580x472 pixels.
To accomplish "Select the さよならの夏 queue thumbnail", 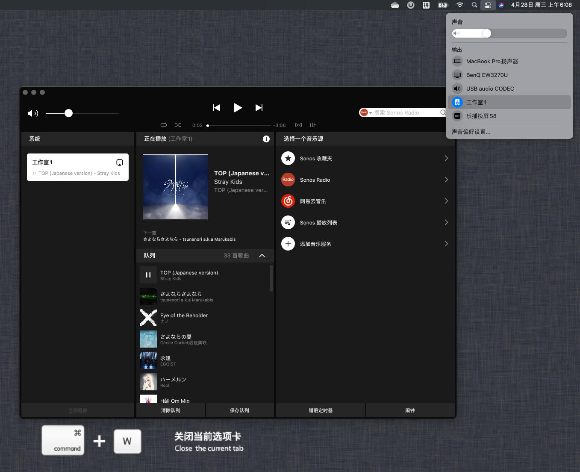I will [x=148, y=339].
